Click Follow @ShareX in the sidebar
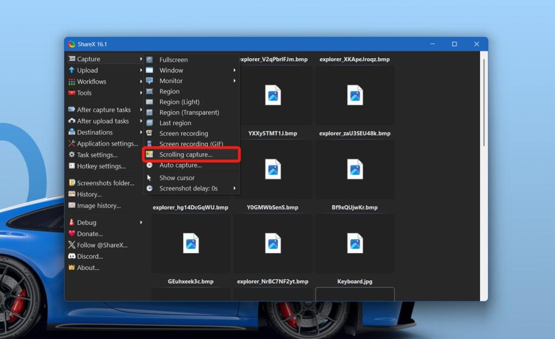 101,245
